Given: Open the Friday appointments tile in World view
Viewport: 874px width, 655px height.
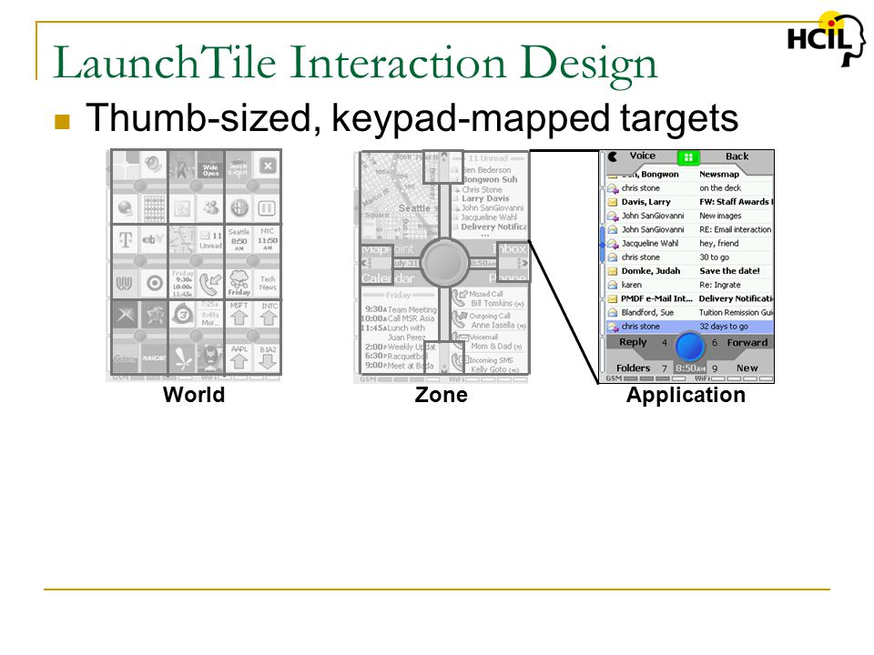Looking at the screenshot, I should pos(182,283).
